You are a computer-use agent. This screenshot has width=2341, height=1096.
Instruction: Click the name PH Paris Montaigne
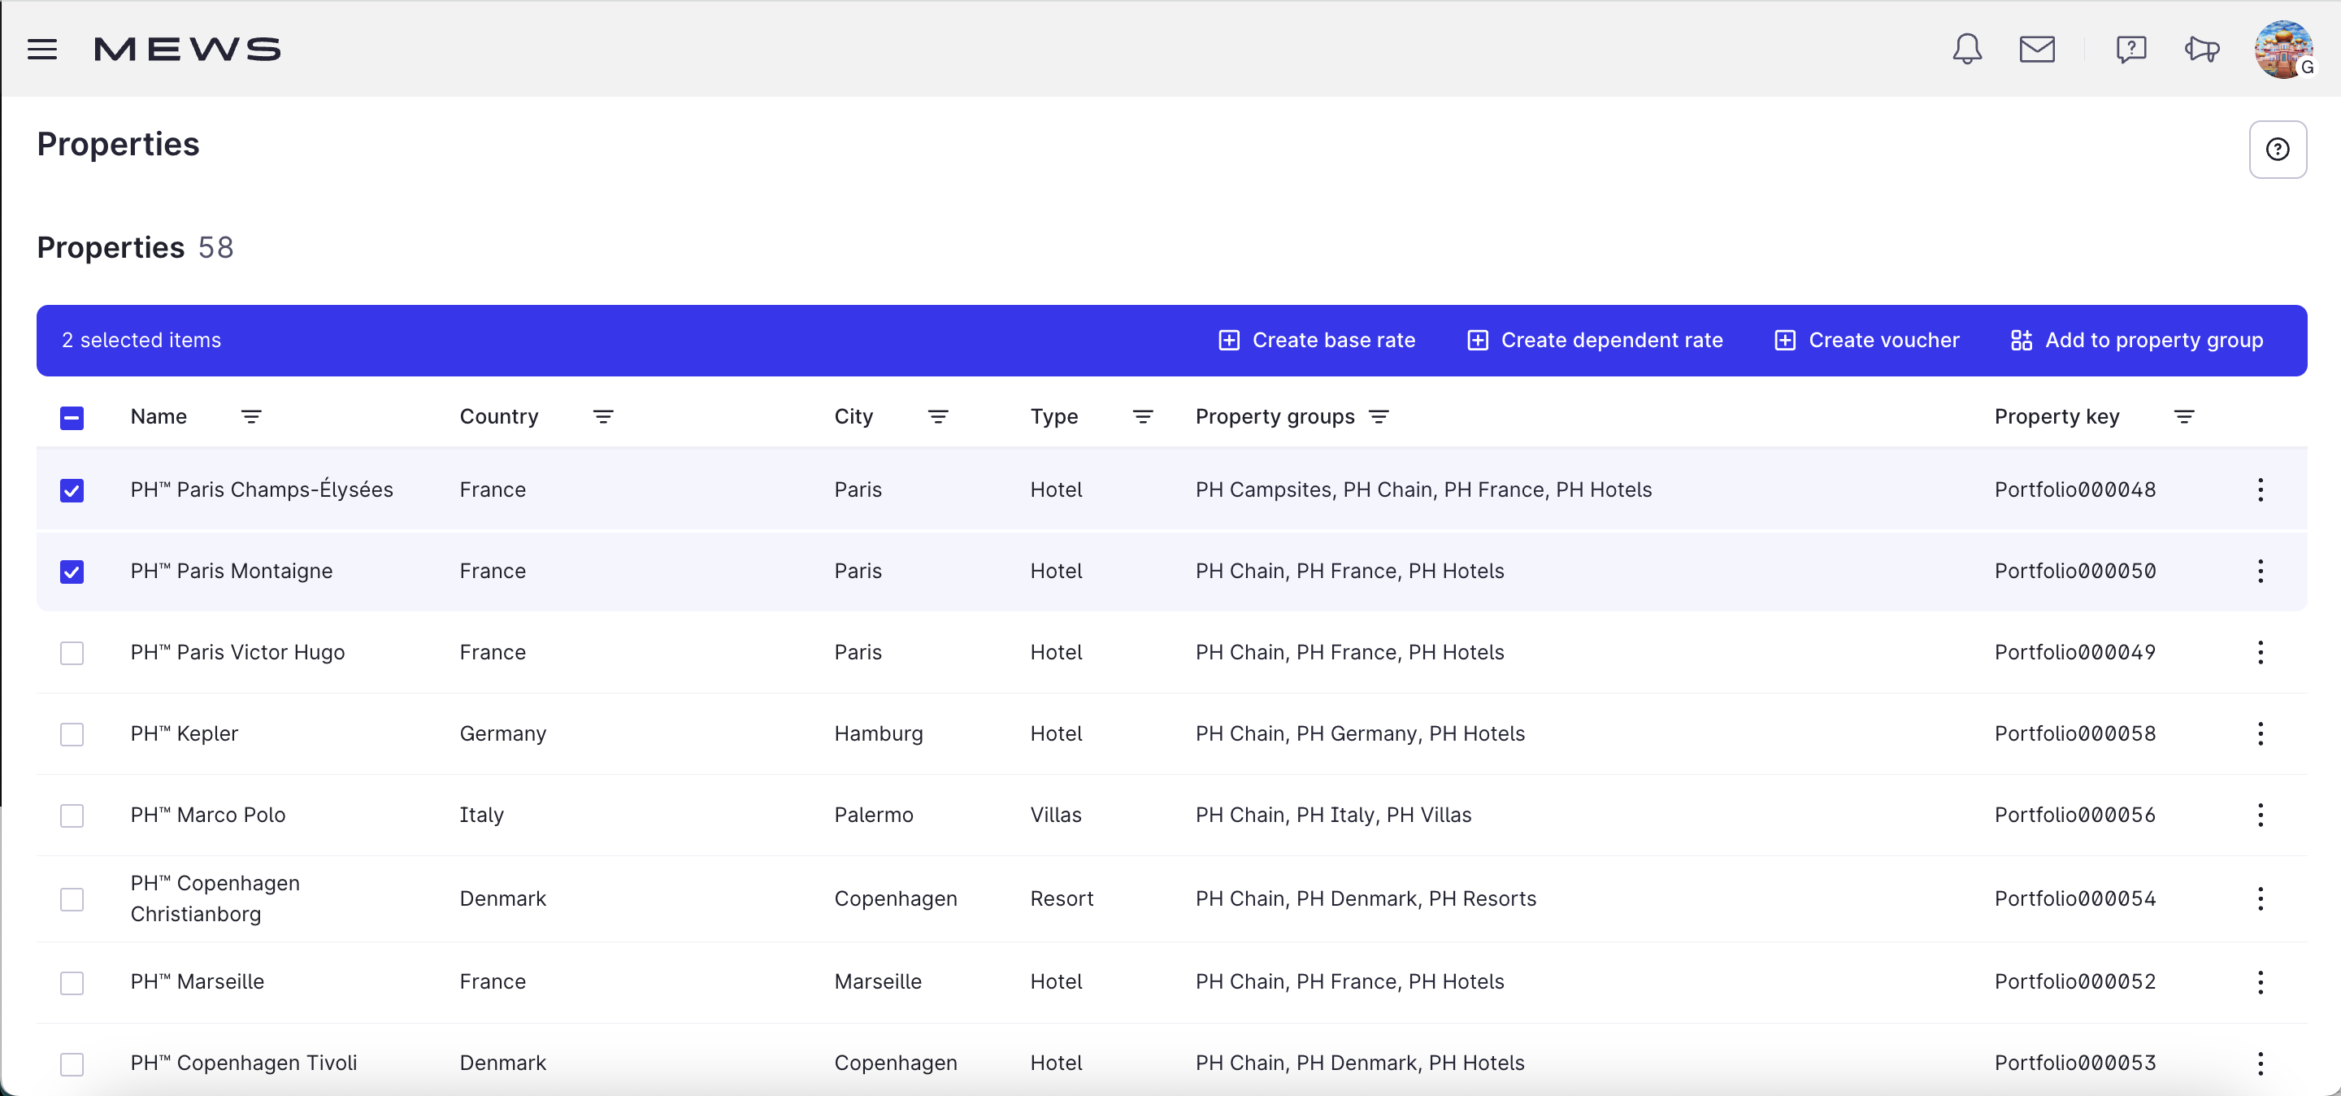pyautogui.click(x=232, y=571)
